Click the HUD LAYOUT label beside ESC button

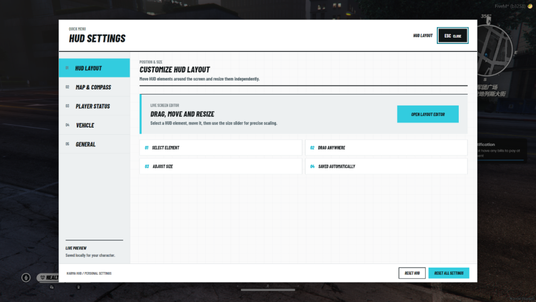pos(423,35)
